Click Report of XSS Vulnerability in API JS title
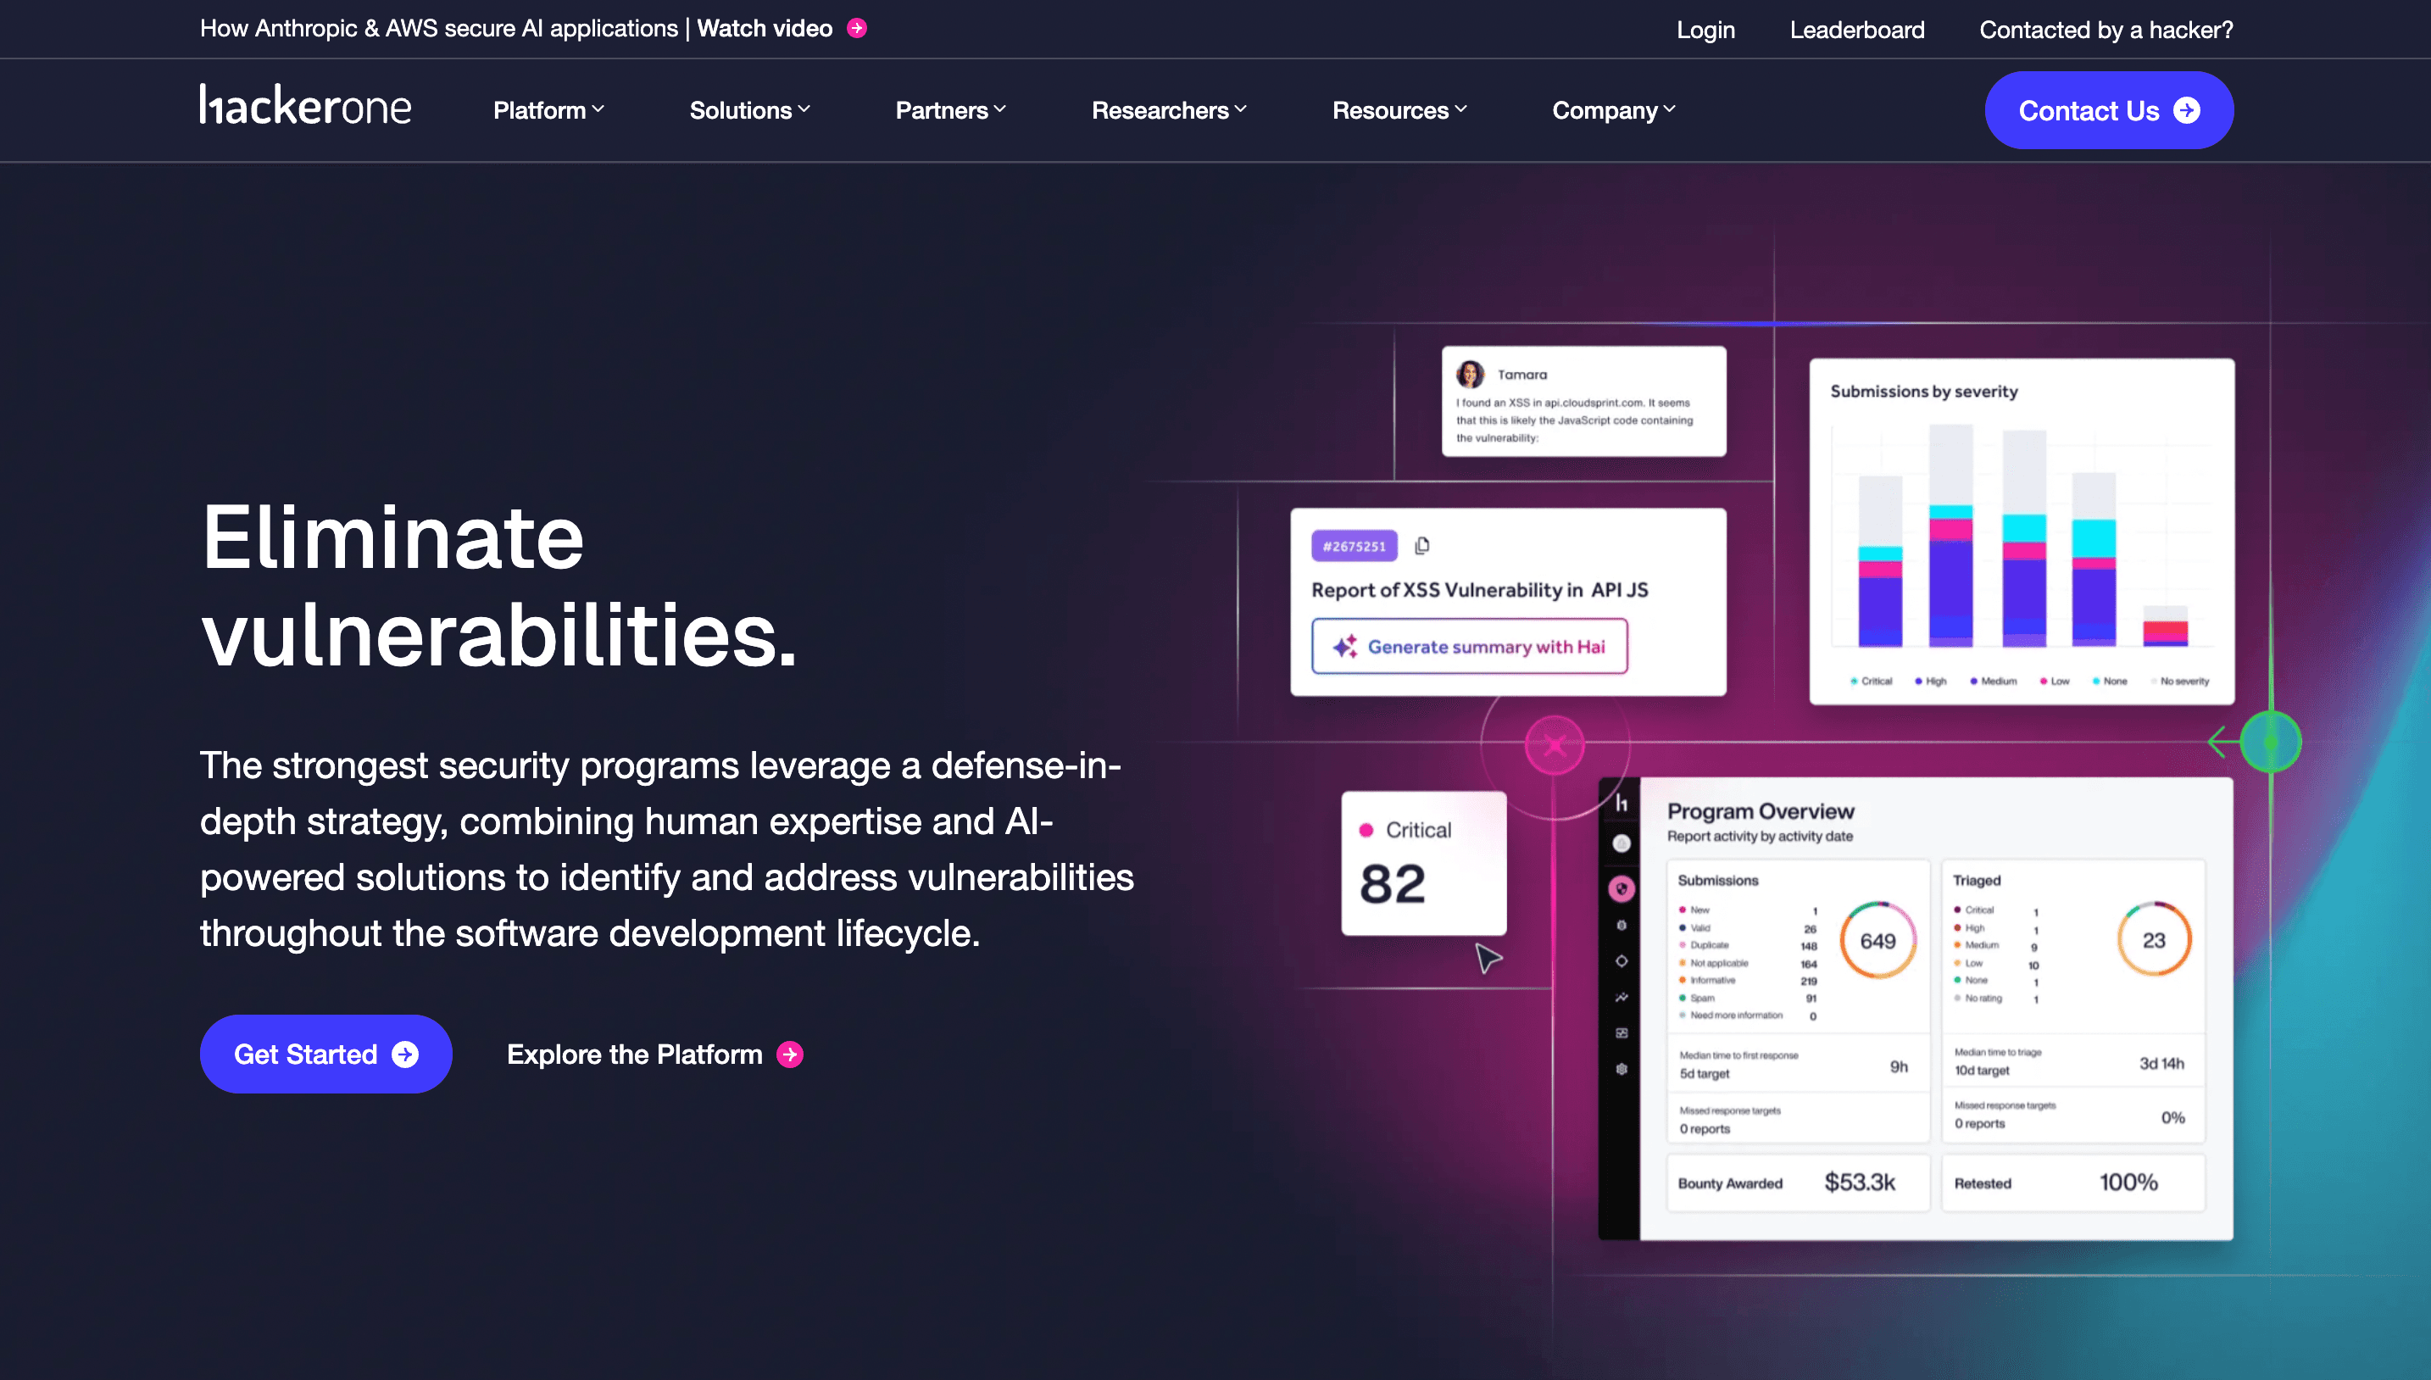 (1479, 589)
